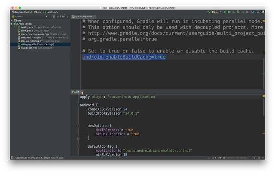Toggle tool windows icon in status bar

(12, 158)
